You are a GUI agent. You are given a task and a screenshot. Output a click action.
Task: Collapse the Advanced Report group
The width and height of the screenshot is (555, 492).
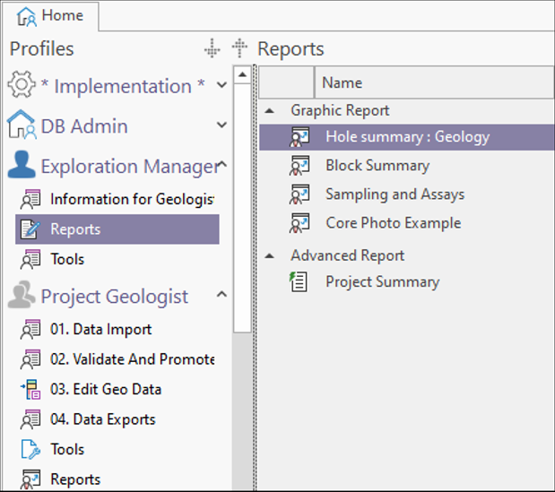270,255
